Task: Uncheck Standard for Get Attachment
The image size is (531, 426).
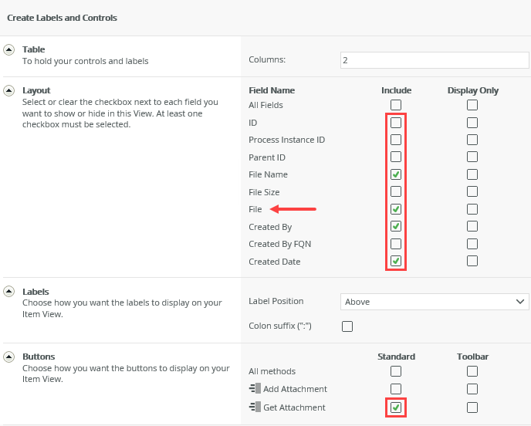Action: point(396,407)
